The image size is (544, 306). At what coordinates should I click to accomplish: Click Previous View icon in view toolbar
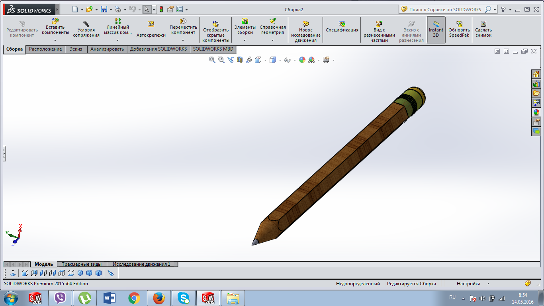coord(231,60)
